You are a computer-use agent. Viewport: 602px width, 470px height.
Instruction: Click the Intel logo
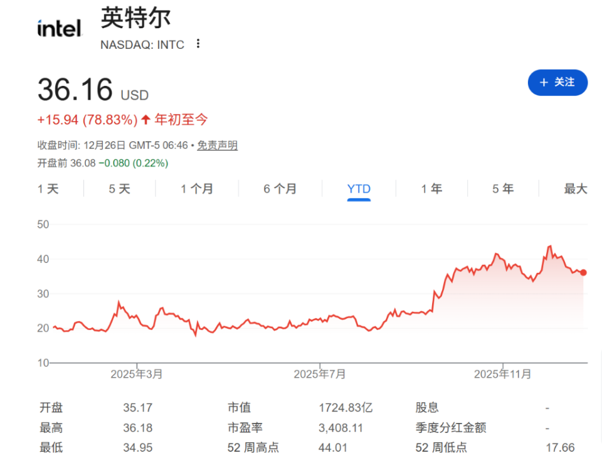click(x=59, y=27)
